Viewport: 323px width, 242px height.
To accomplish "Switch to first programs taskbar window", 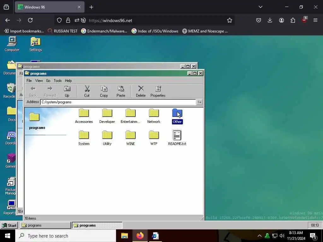I will (x=45, y=225).
